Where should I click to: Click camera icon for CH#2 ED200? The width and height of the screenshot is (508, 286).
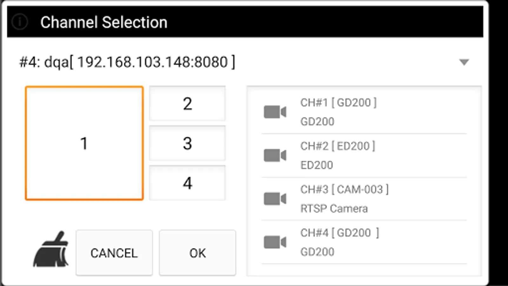[275, 155]
